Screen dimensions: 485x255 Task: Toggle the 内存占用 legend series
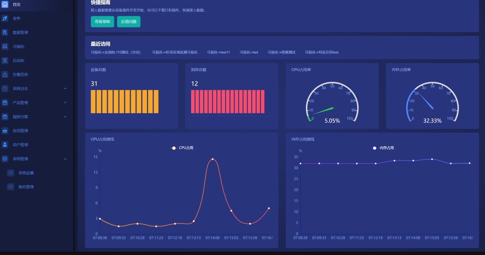click(383, 148)
